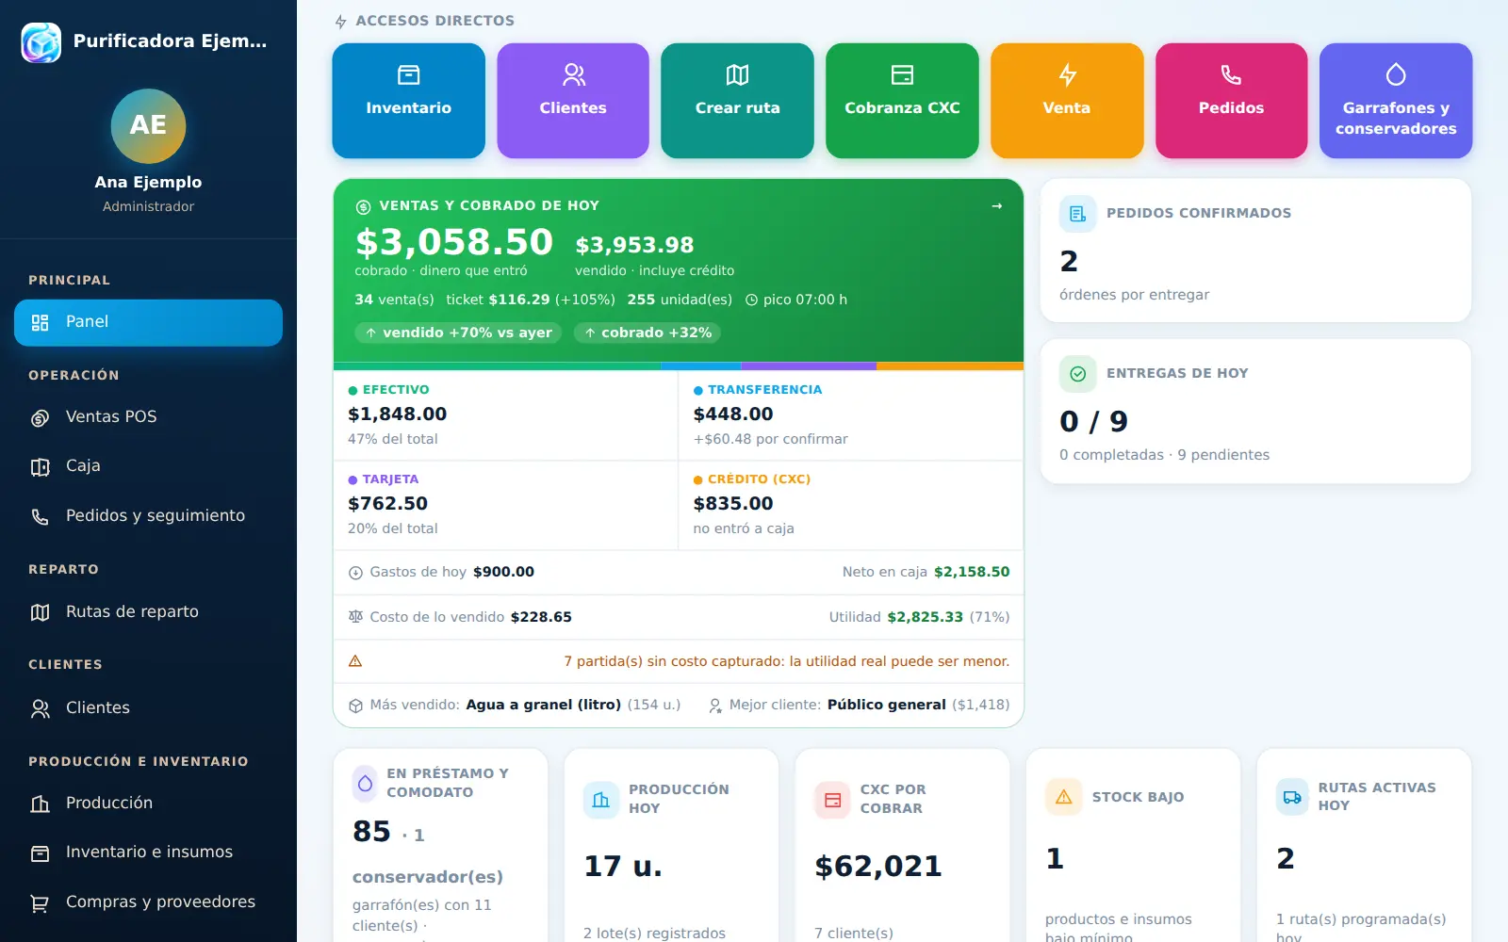The height and width of the screenshot is (942, 1508).
Task: Click the Gastos de hoy $900.00 value
Action: coord(503,572)
